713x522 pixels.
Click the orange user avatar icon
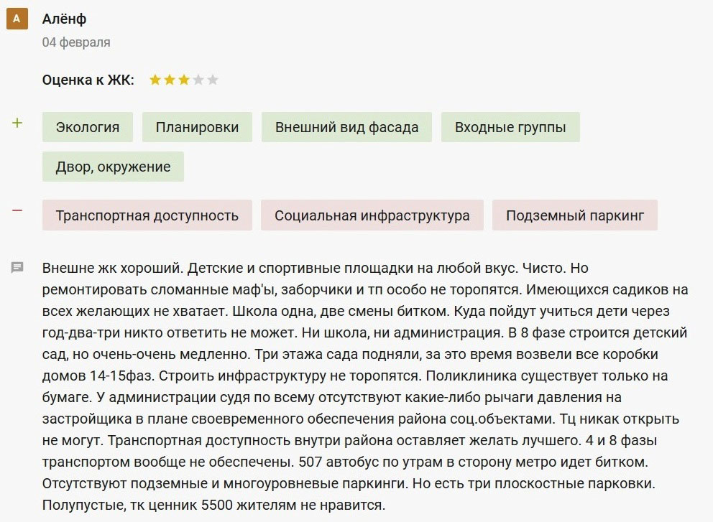pos(17,19)
